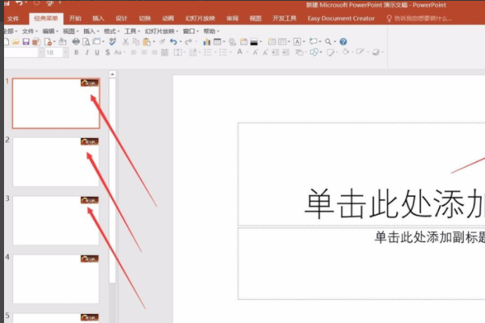Expand the 幻灯片放映 classic menu dropdown
This screenshot has height=323, width=485.
pyautogui.click(x=162, y=31)
